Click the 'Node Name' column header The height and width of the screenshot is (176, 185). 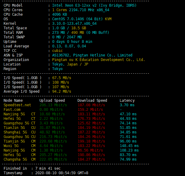click(x=13, y=101)
